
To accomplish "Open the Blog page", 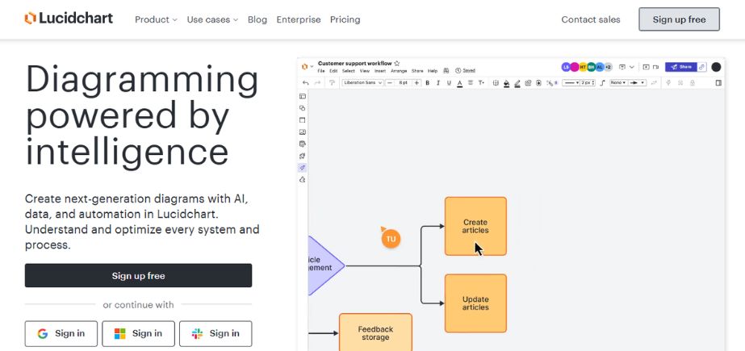I will (257, 19).
